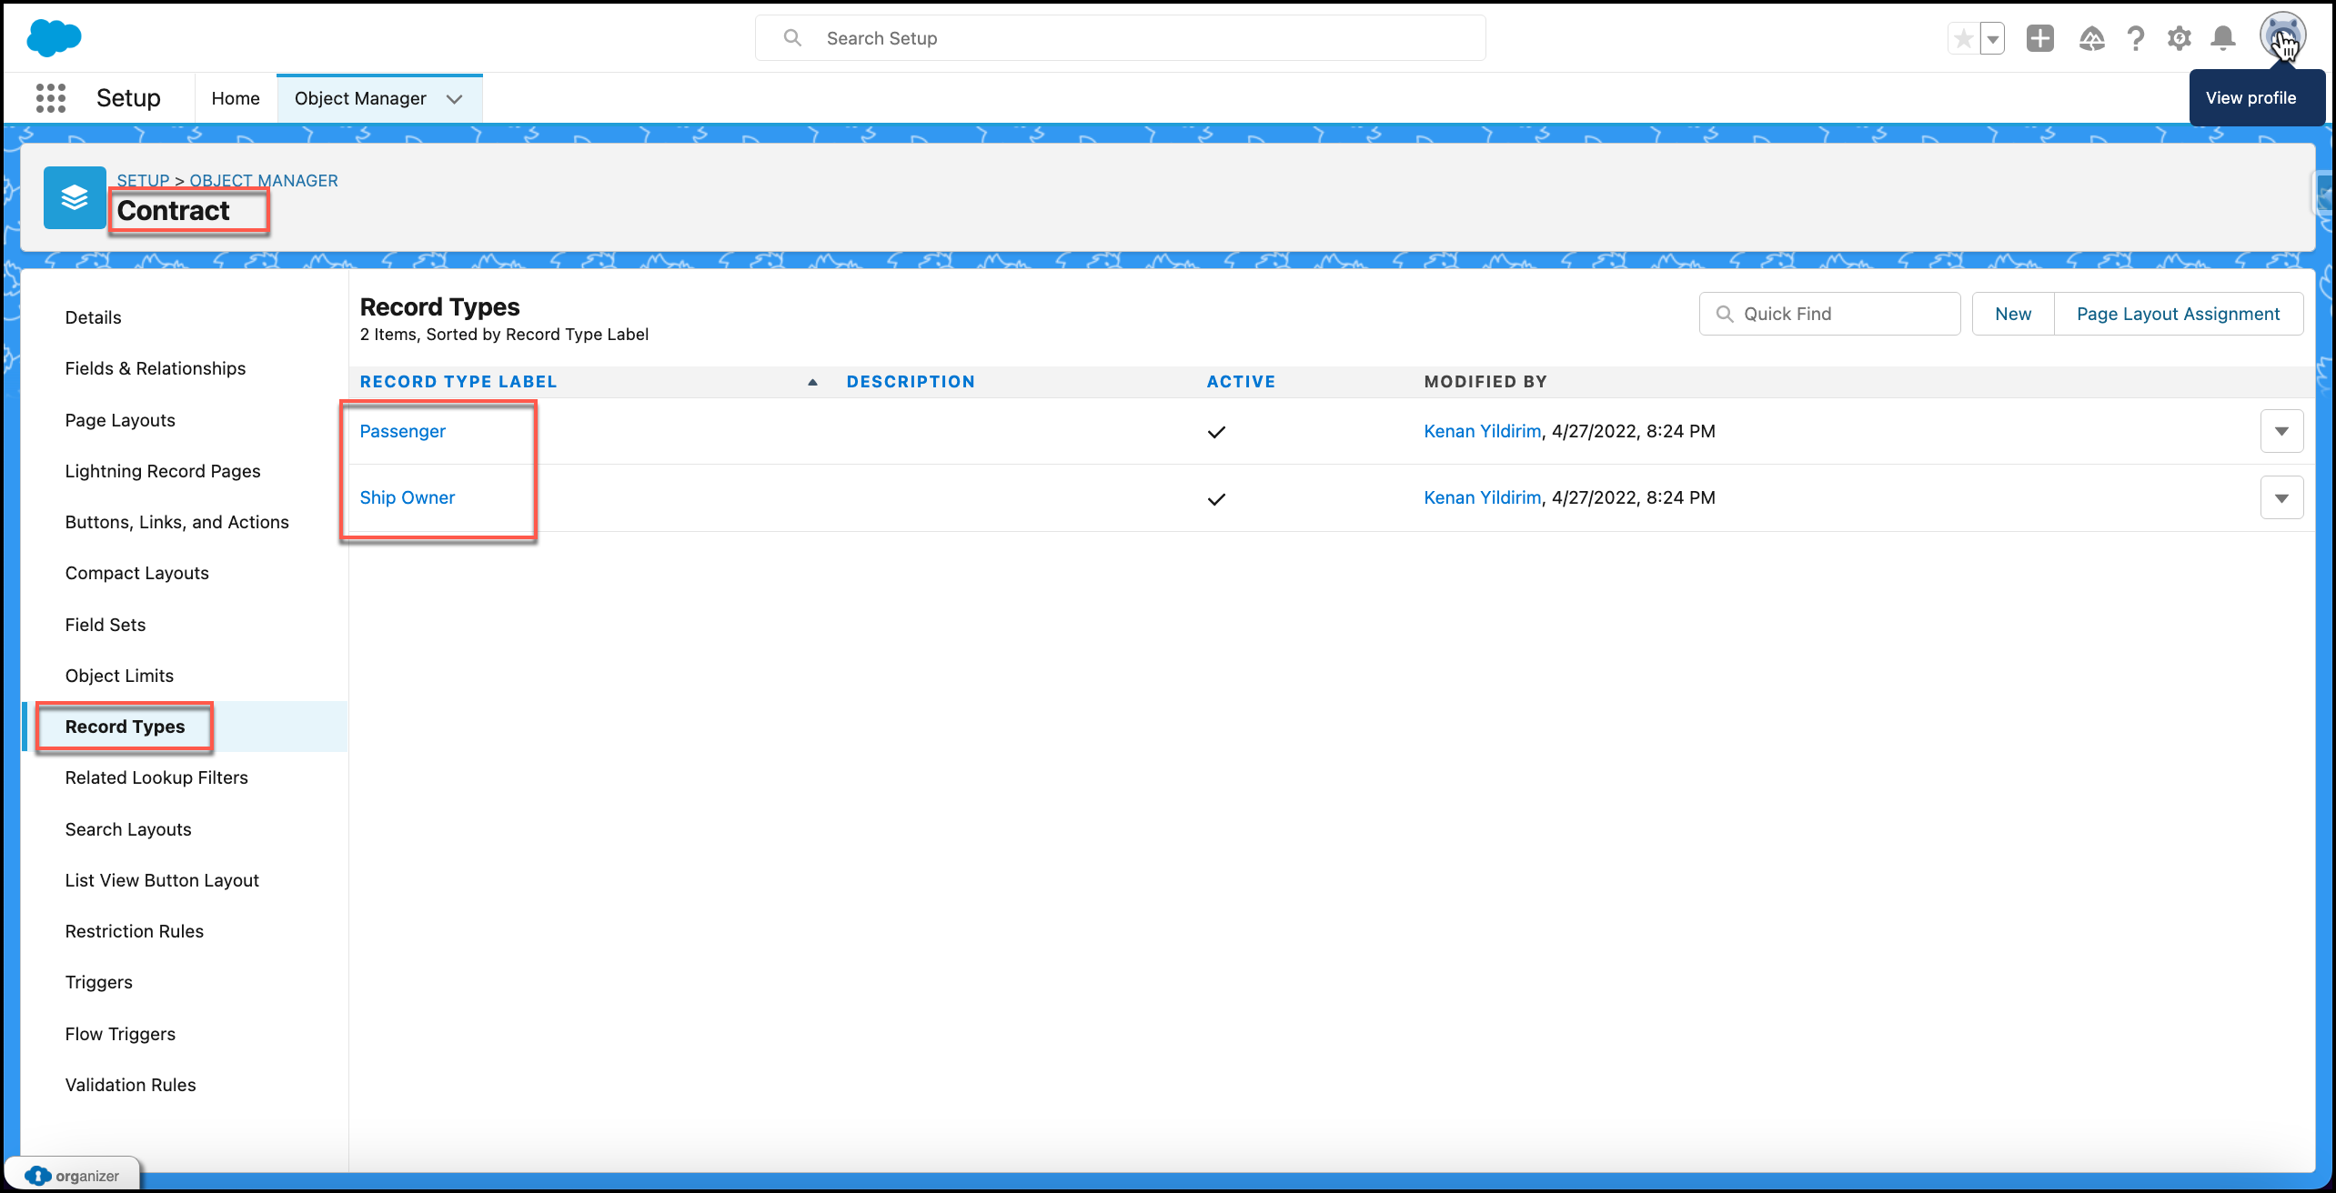
Task: Click the user profile avatar
Action: click(2282, 36)
